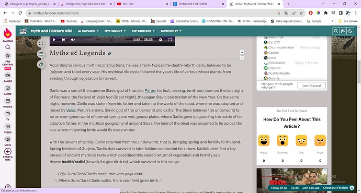Open the Top Content dropdown
Screen dimensions: 361x193
tap(143, 31)
